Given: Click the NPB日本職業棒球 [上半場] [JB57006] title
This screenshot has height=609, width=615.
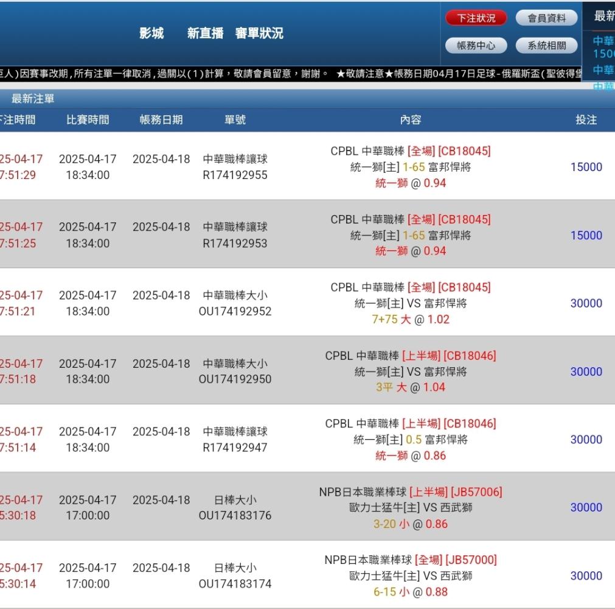Looking at the screenshot, I should coord(410,492).
